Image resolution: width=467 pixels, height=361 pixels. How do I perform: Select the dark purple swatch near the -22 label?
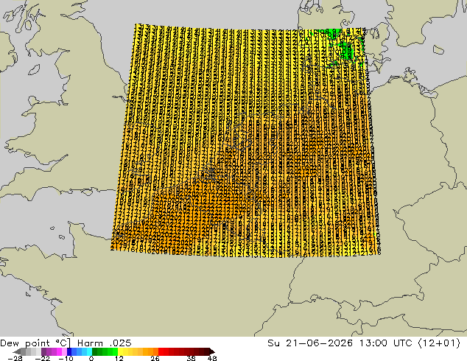[43, 351]
